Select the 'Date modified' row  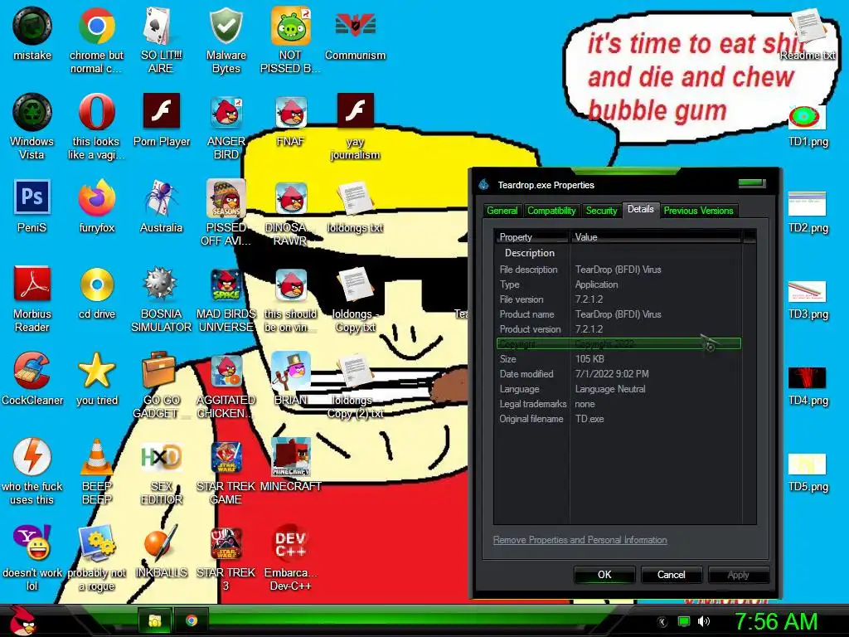click(619, 374)
